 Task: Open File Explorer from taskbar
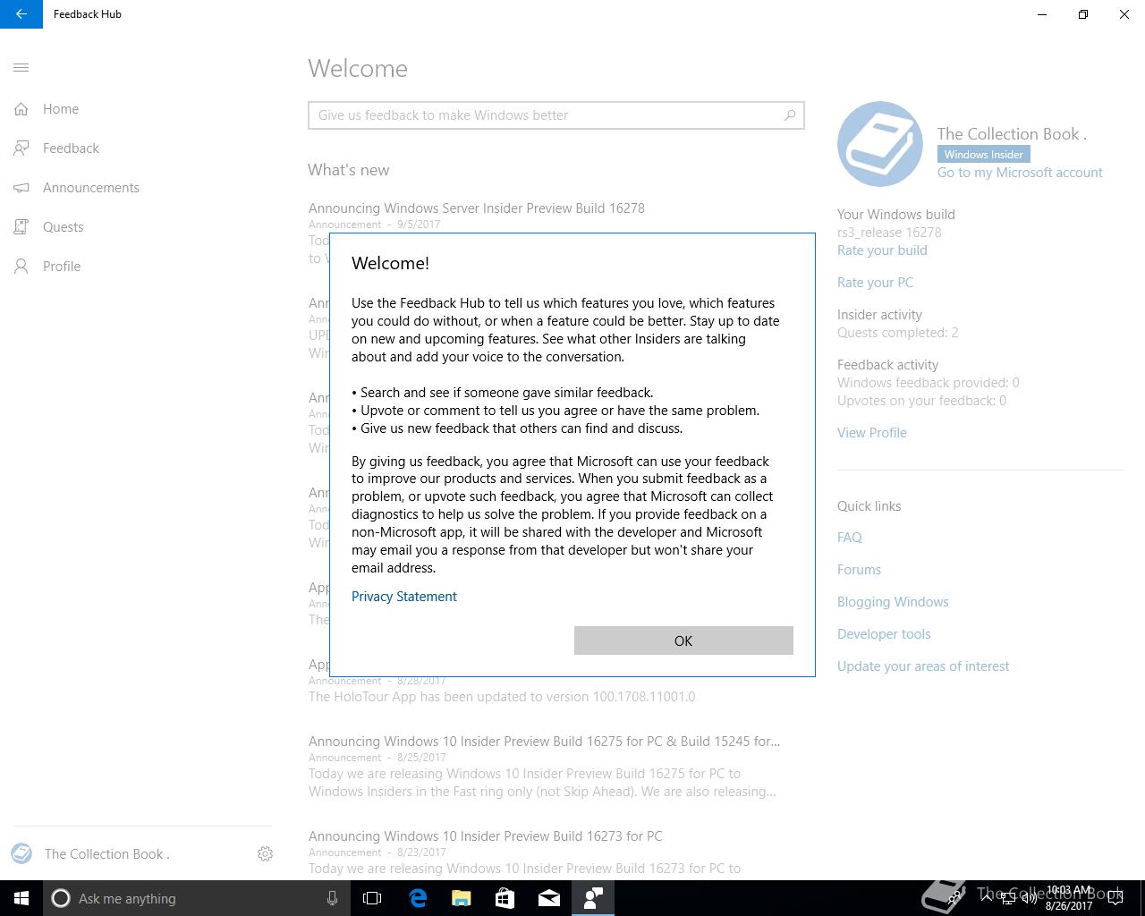[462, 898]
